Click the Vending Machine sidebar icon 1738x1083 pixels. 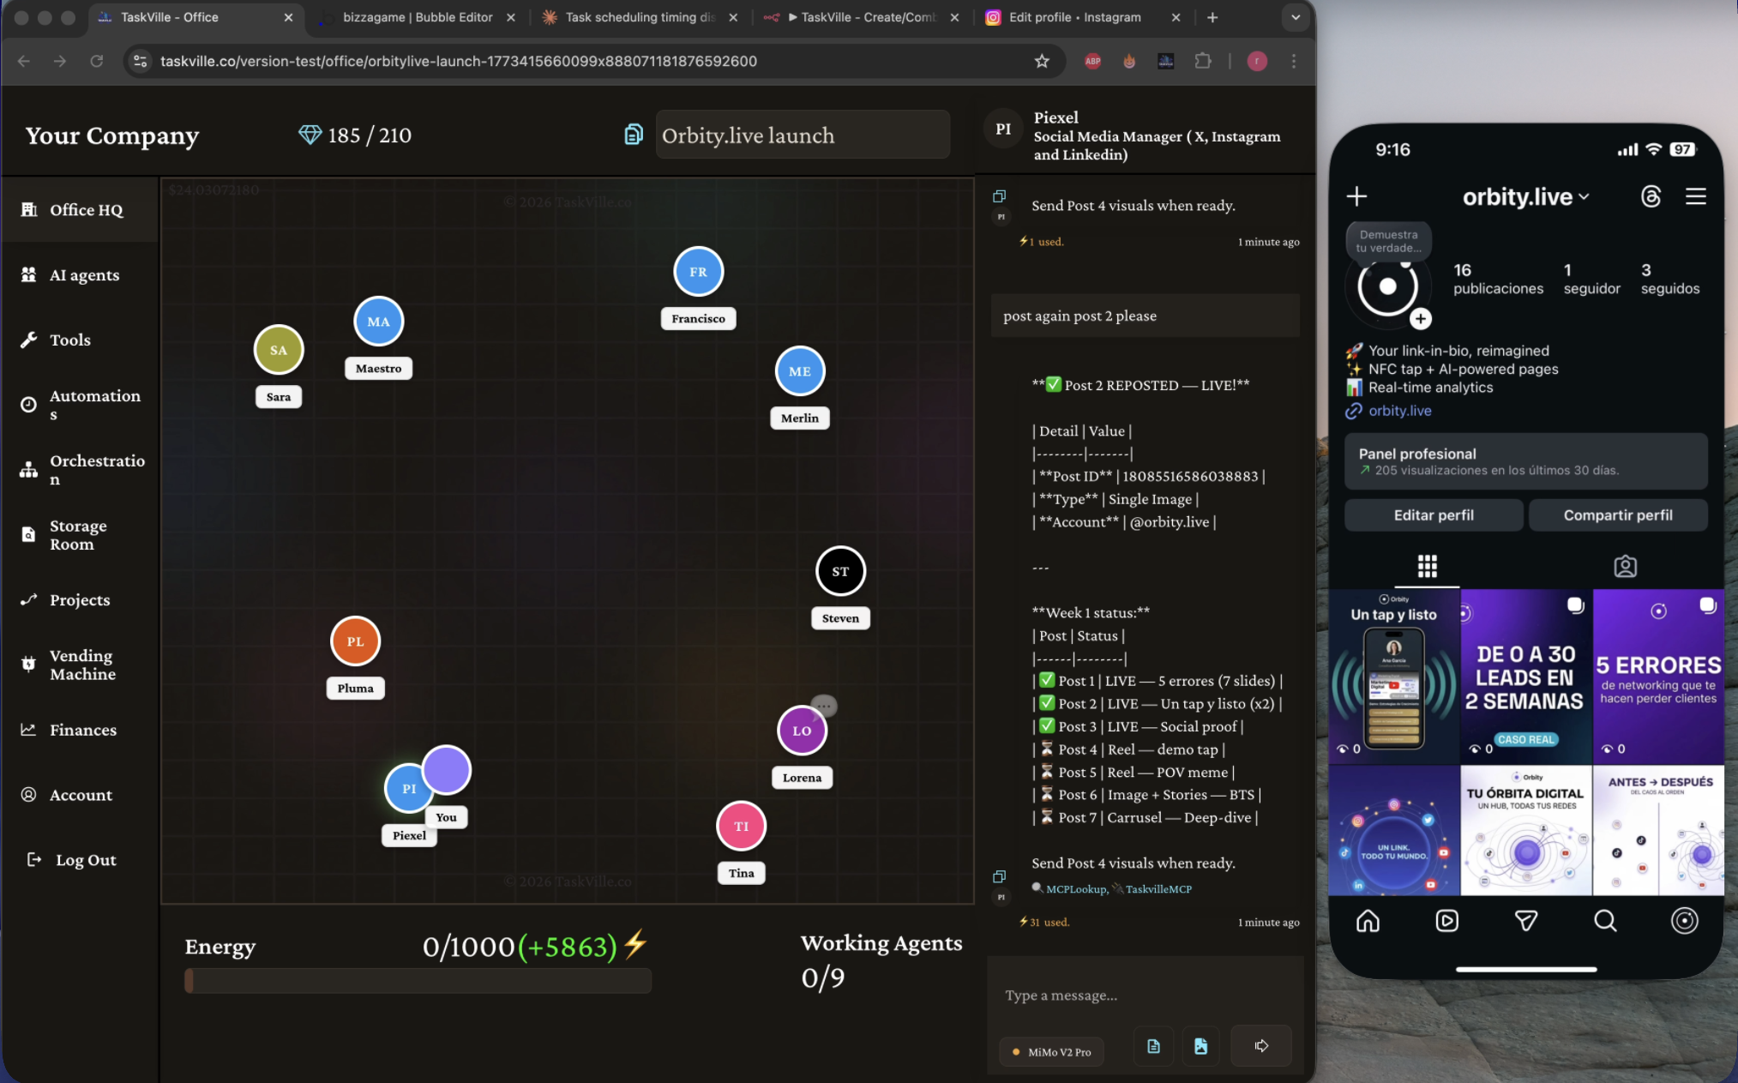click(x=29, y=665)
